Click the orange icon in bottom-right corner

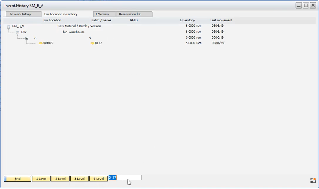(313, 181)
